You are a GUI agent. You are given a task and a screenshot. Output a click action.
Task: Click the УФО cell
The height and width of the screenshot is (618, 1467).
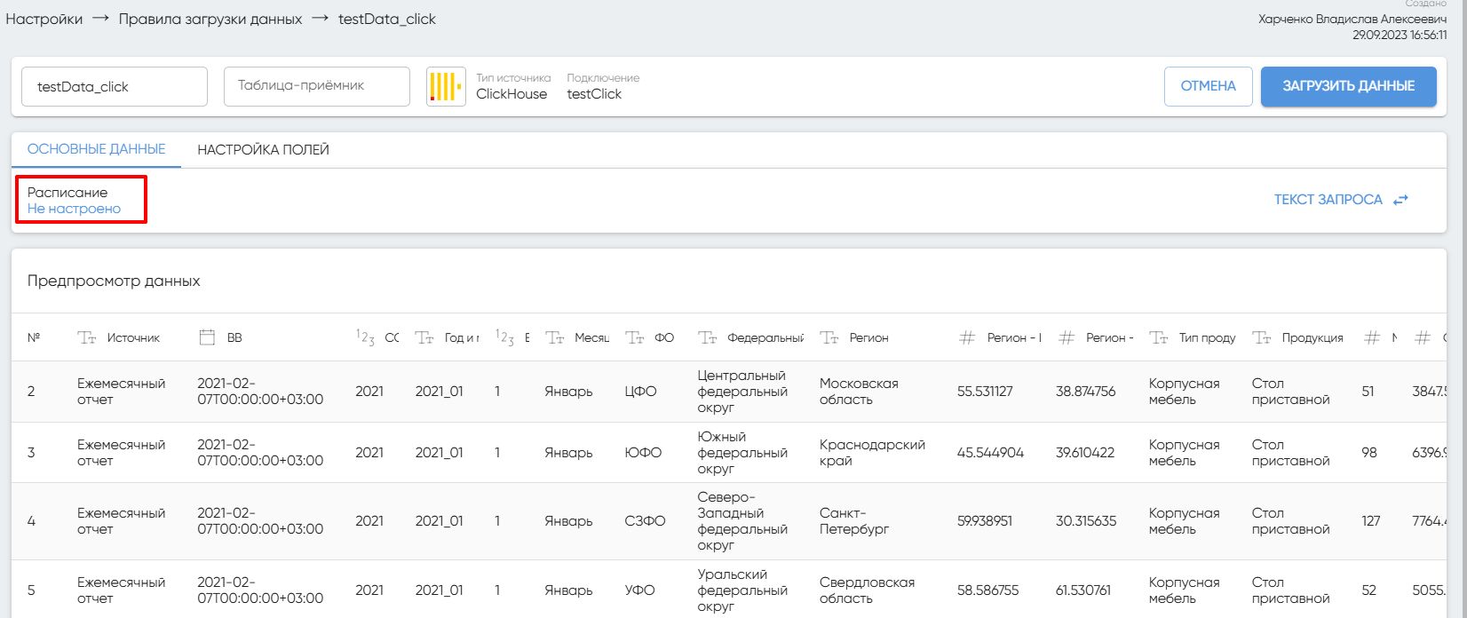point(639,590)
